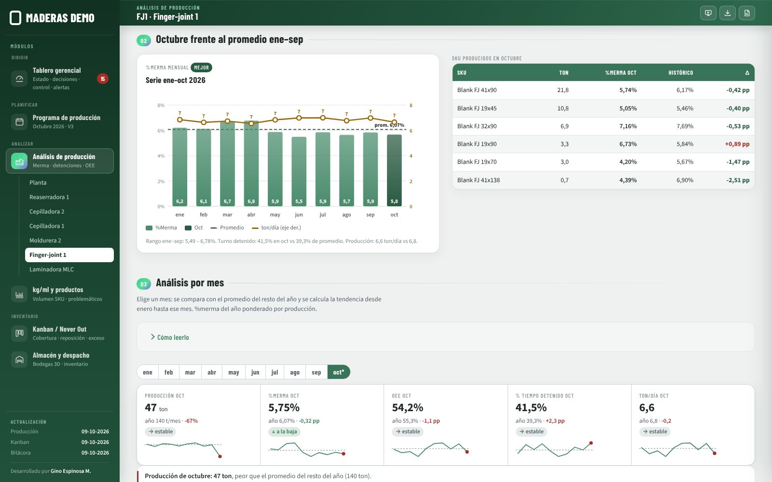Click the "HISTÓRICO" column header
The height and width of the screenshot is (482, 772).
[x=681, y=73]
